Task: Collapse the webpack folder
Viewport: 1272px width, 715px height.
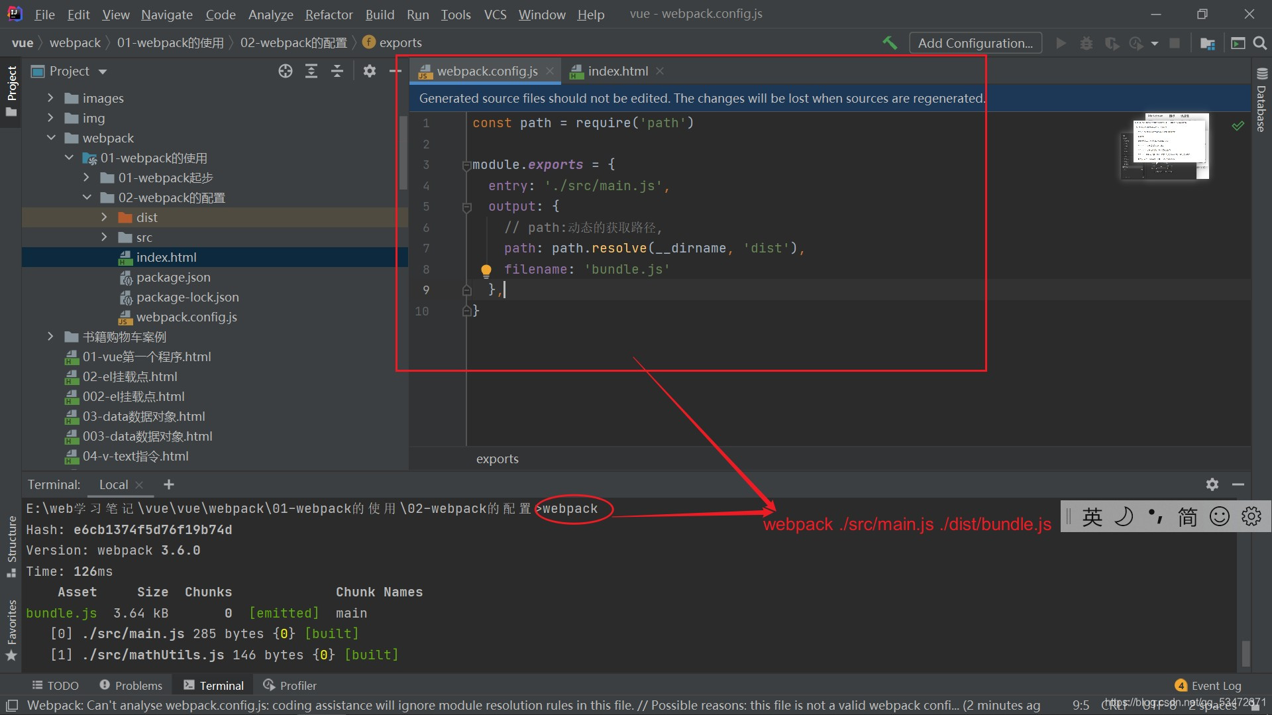Action: [50, 138]
